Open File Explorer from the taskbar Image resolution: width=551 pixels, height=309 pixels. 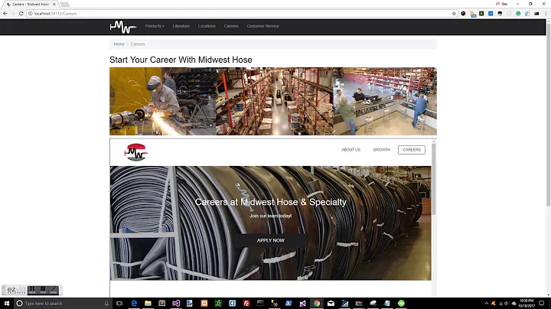(148, 304)
